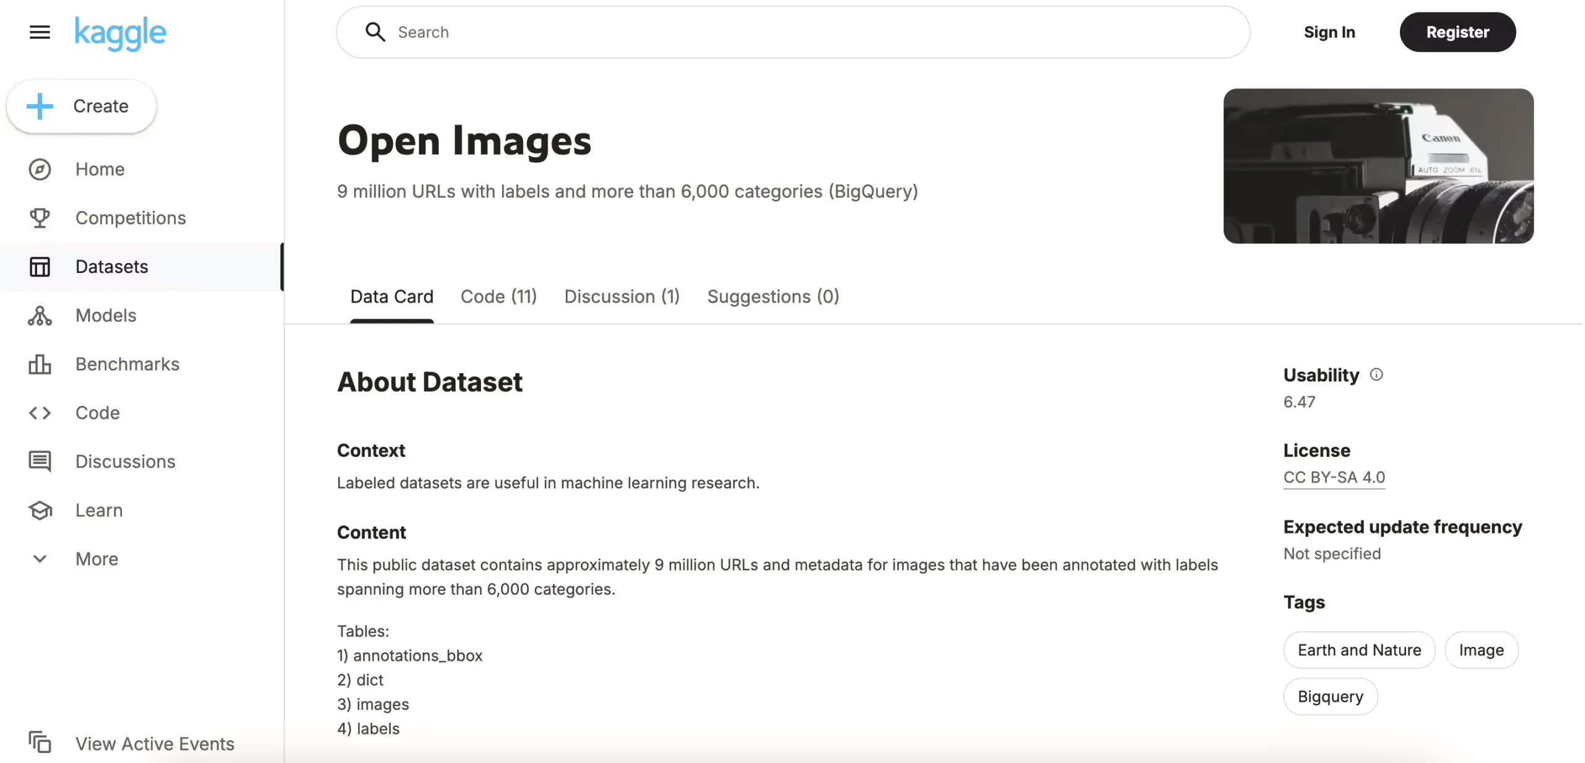Screen dimensions: 1585x763
Task: Click the Home compass icon
Action: [x=40, y=169]
